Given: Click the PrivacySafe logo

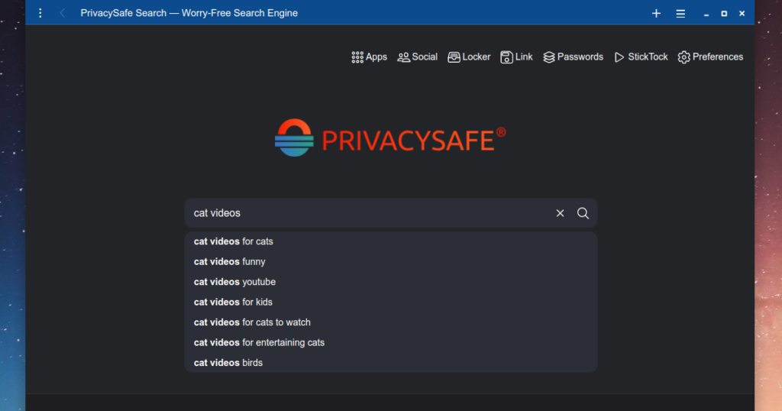Looking at the screenshot, I should click(x=390, y=138).
